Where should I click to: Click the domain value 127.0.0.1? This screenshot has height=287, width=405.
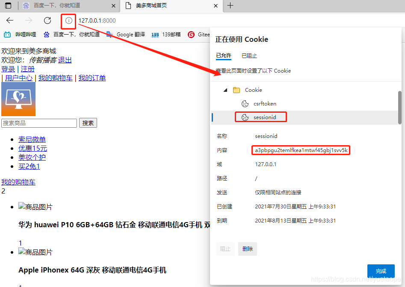coord(266,164)
